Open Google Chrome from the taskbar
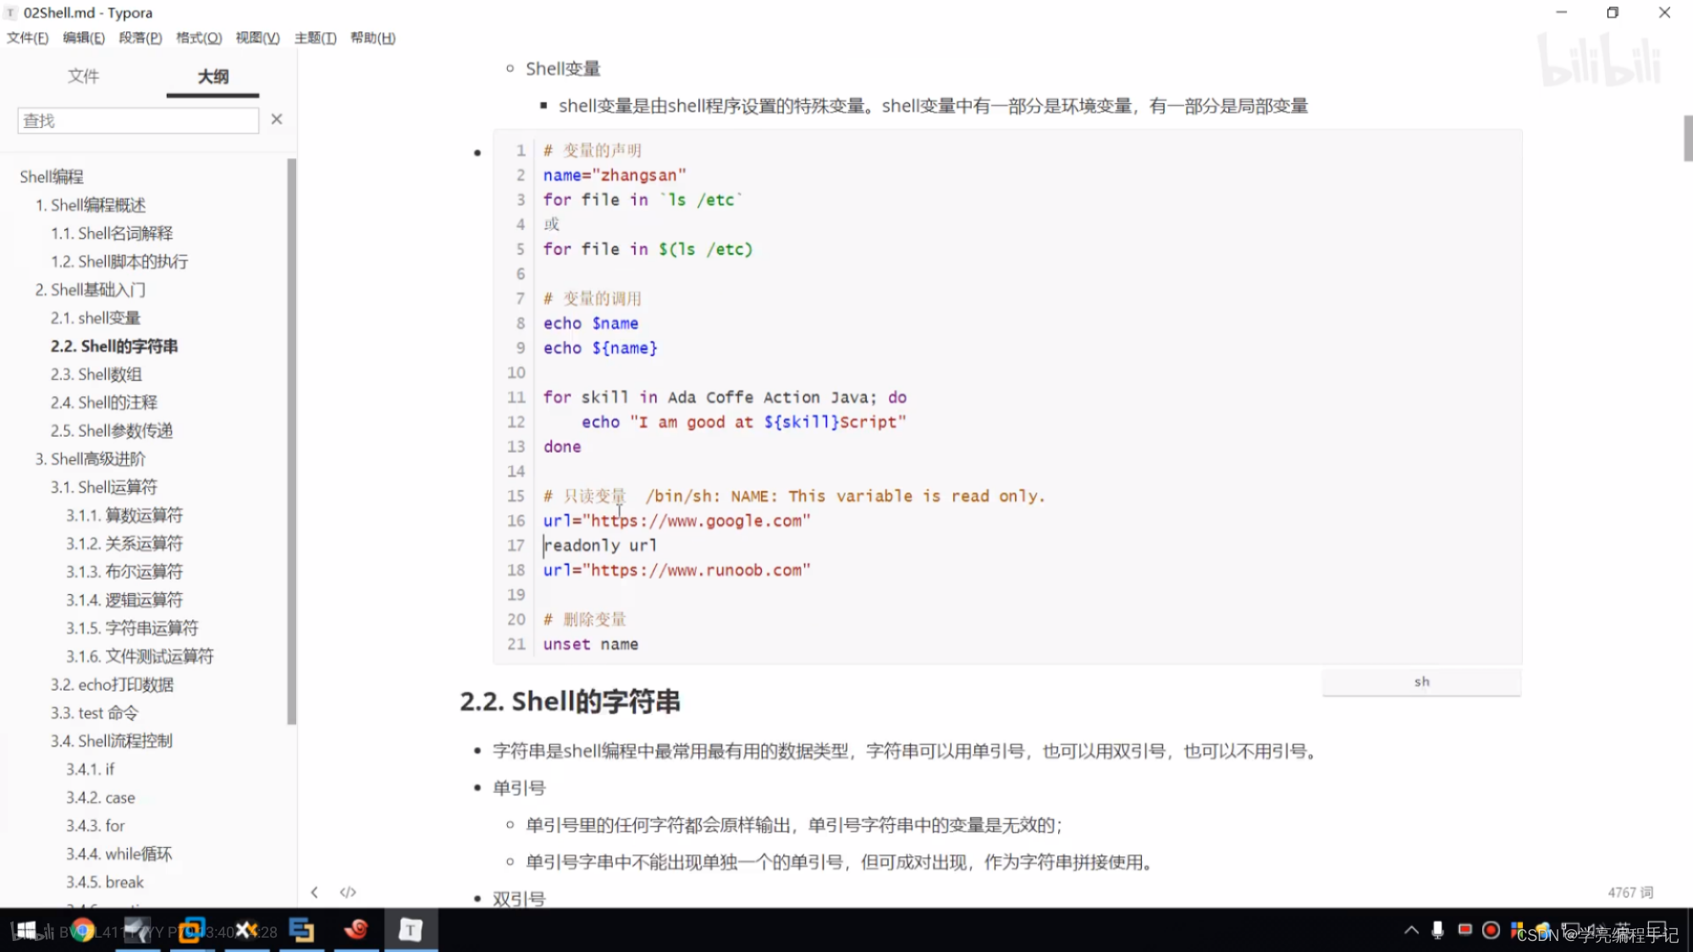 click(x=82, y=931)
